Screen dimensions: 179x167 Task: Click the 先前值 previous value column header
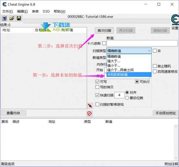(73, 30)
